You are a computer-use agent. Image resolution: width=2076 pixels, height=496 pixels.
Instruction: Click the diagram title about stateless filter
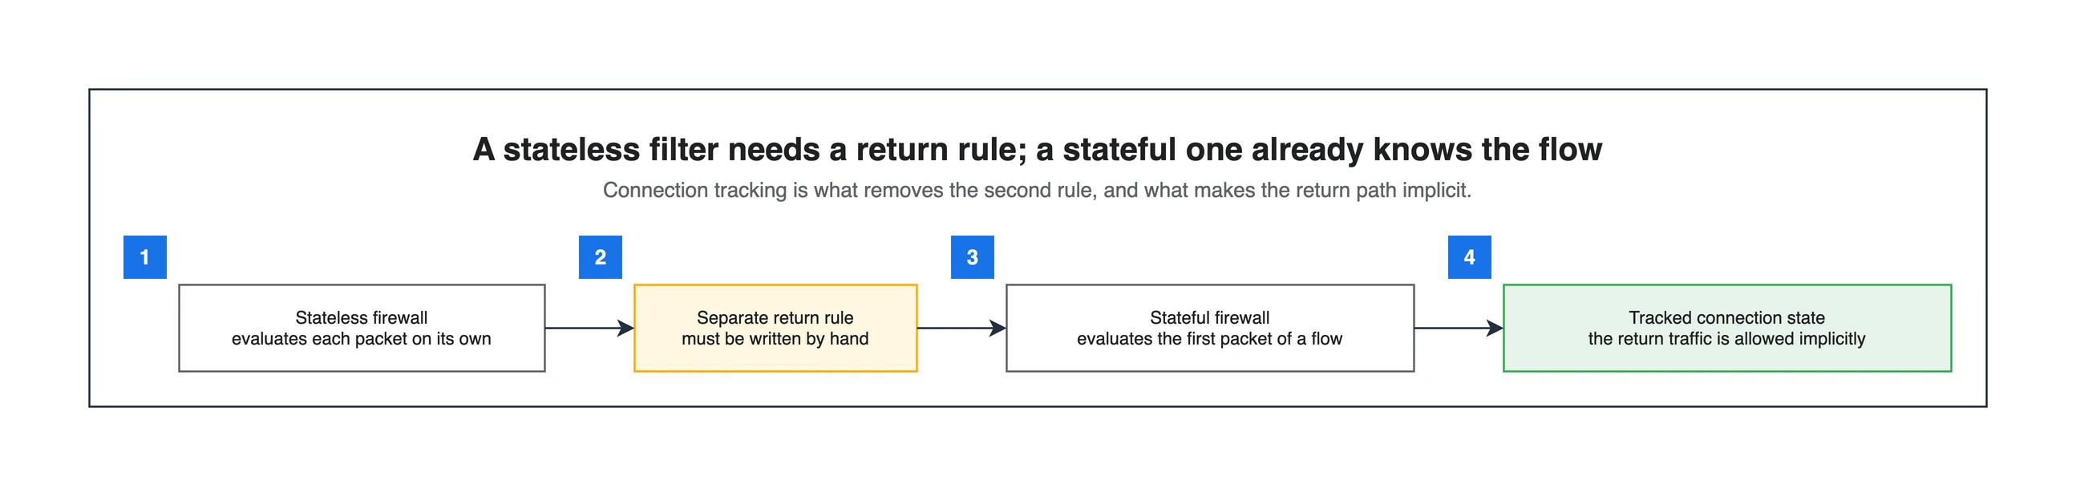1037,150
